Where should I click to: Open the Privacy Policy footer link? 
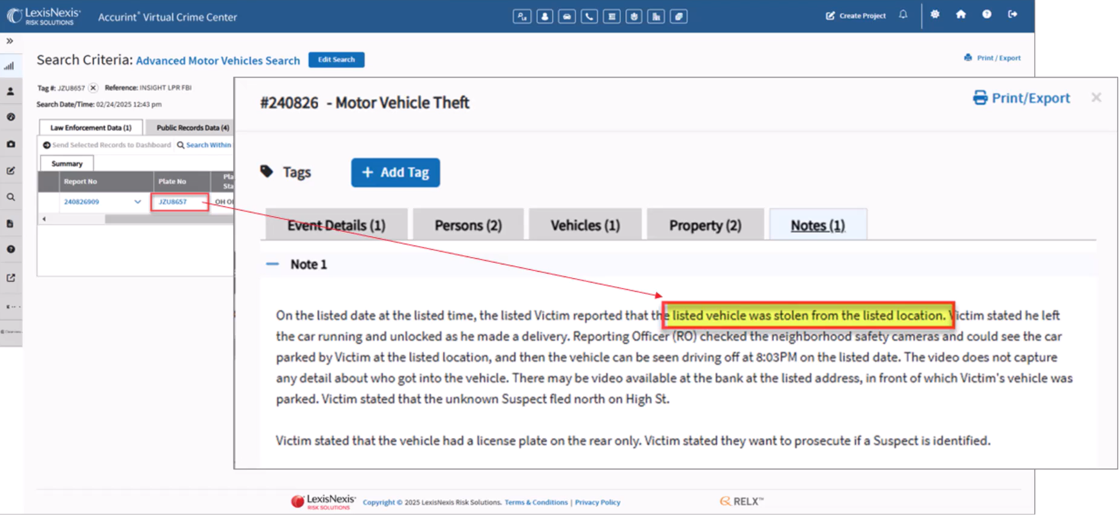coord(597,502)
